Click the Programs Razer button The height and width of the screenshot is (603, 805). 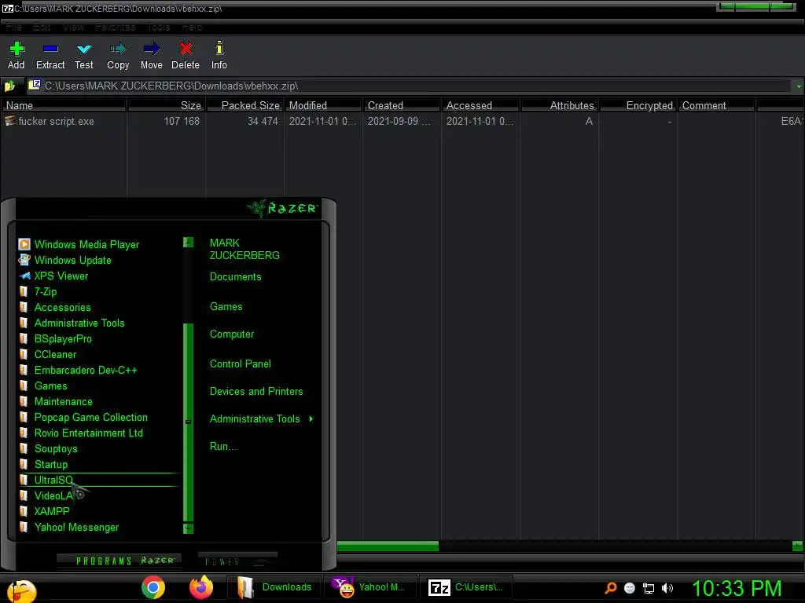tap(119, 561)
